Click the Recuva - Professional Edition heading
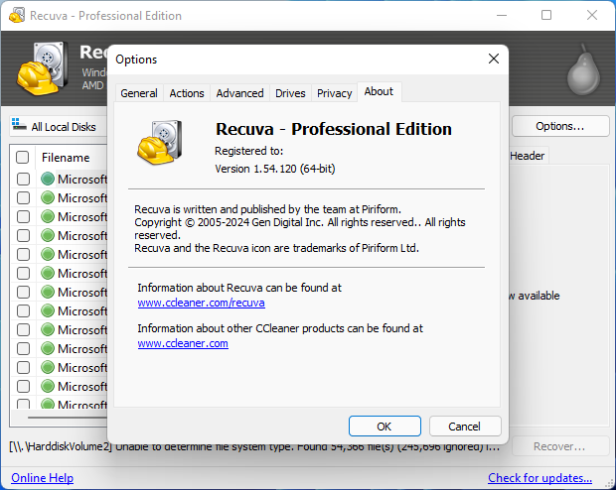 point(334,129)
